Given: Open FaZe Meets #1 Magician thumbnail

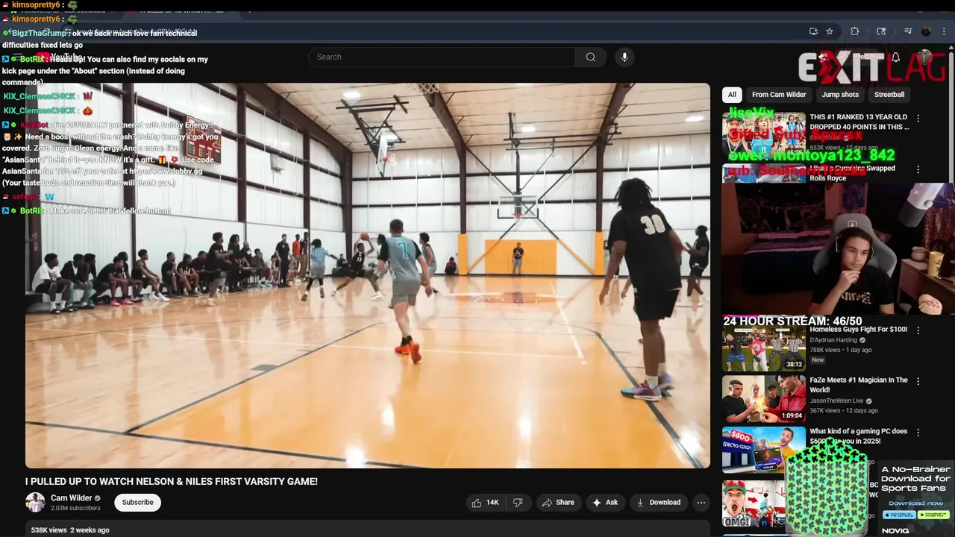Looking at the screenshot, I should click(x=764, y=399).
